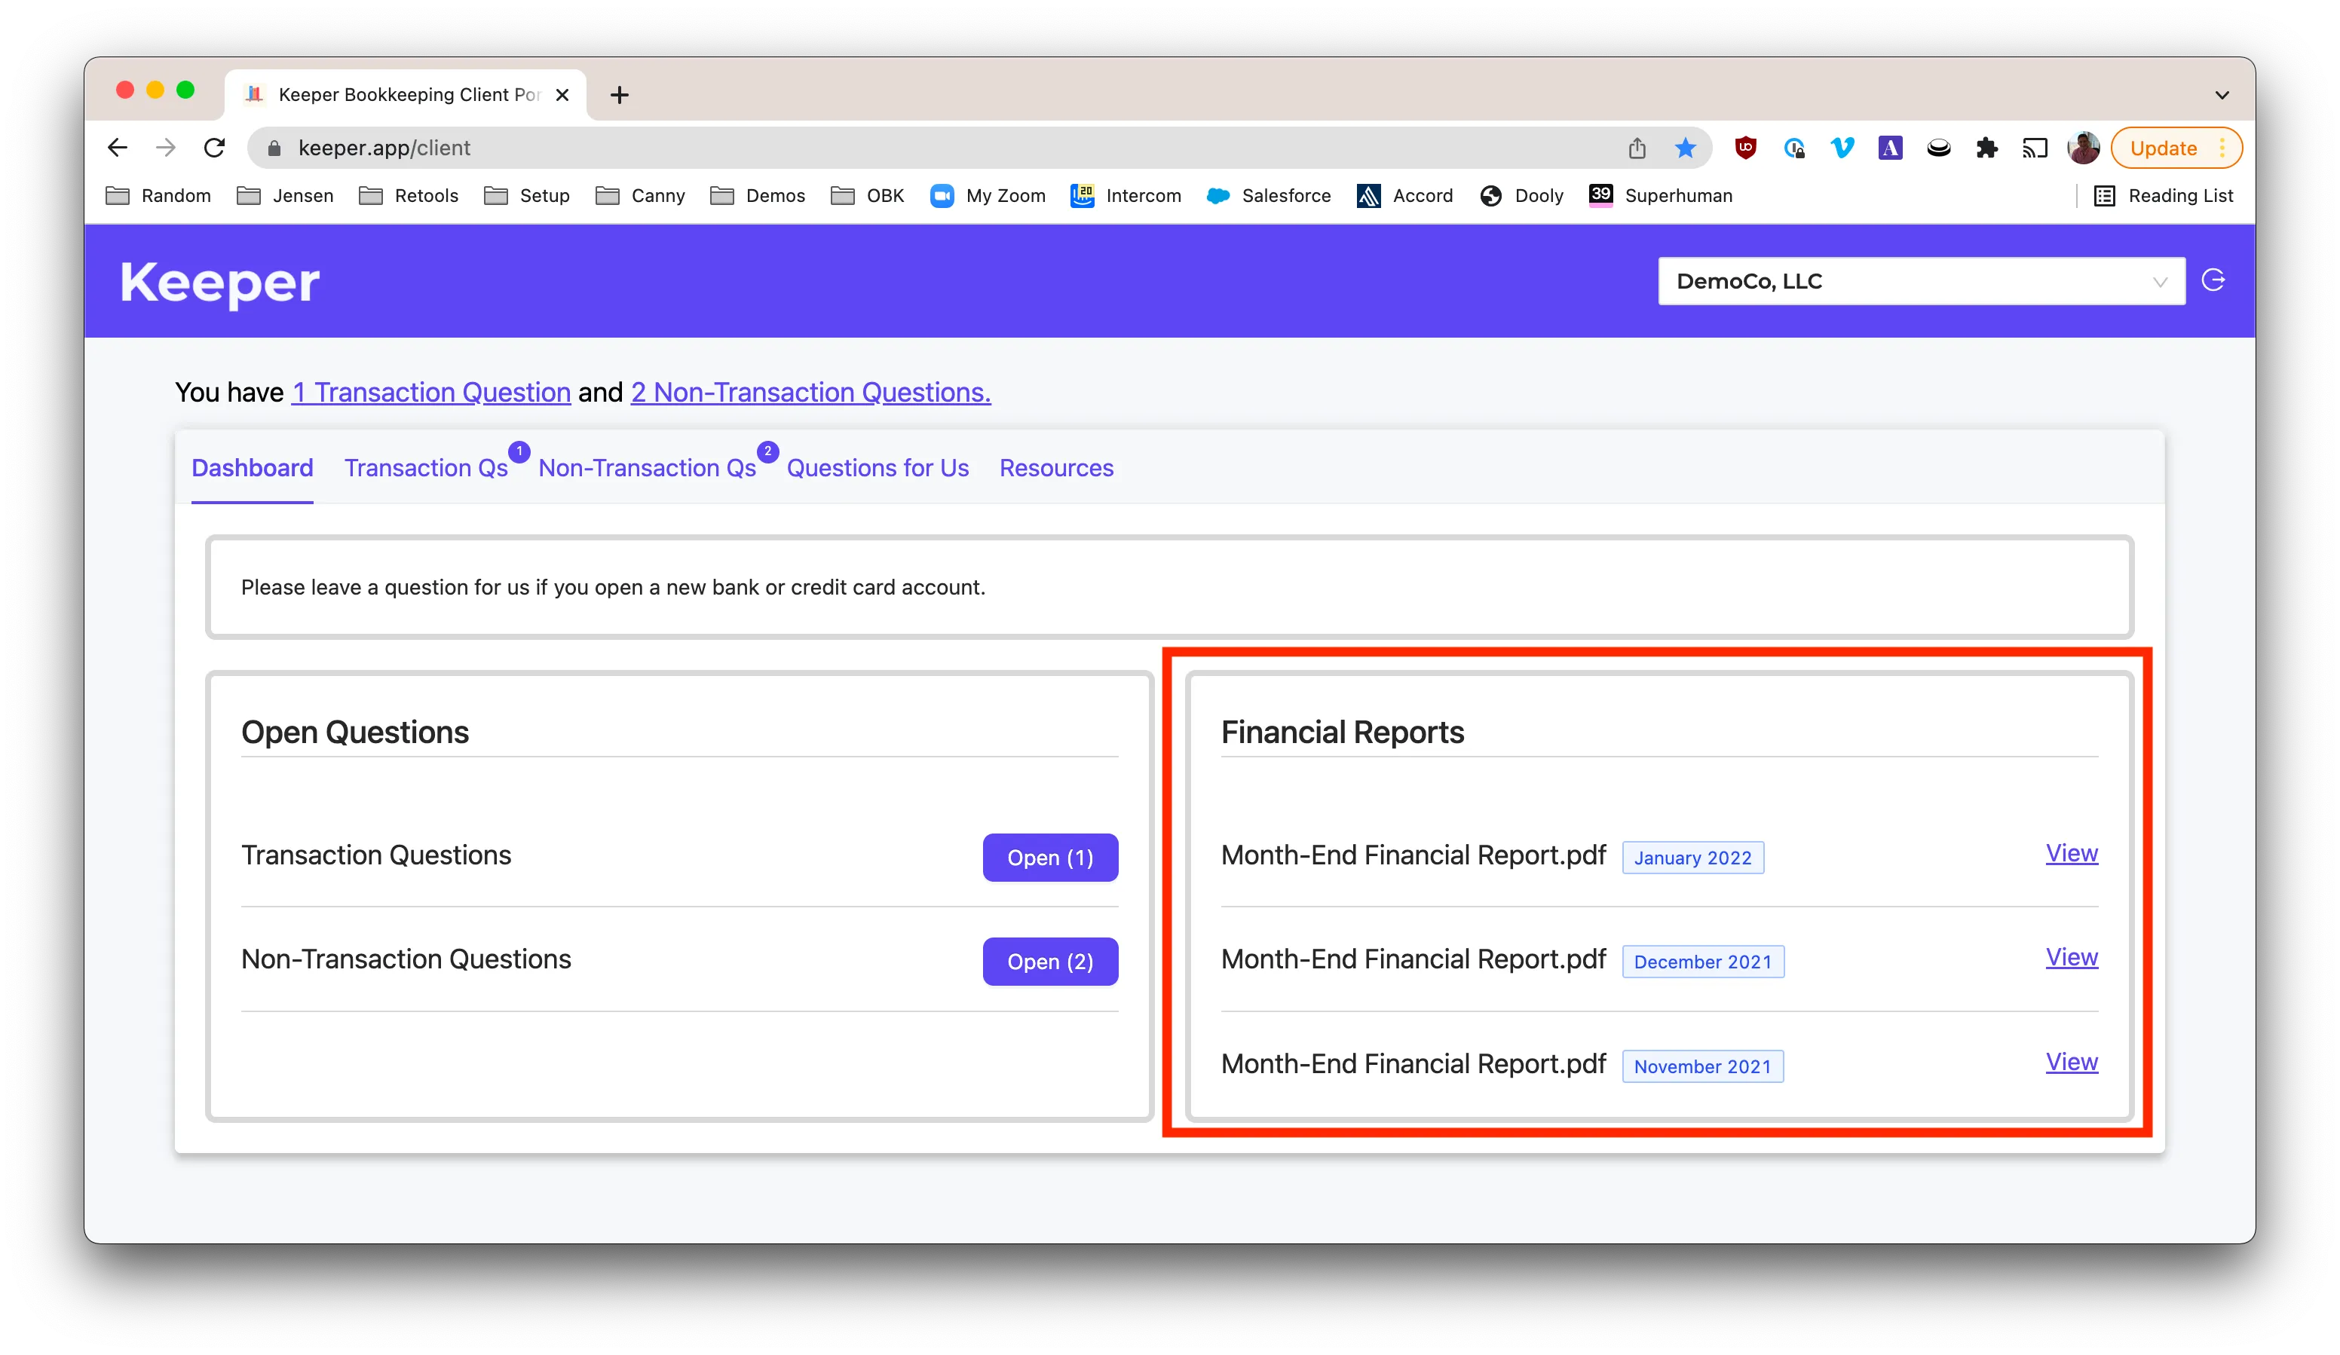
Task: Open the Setup bookmarks folder
Action: point(525,196)
